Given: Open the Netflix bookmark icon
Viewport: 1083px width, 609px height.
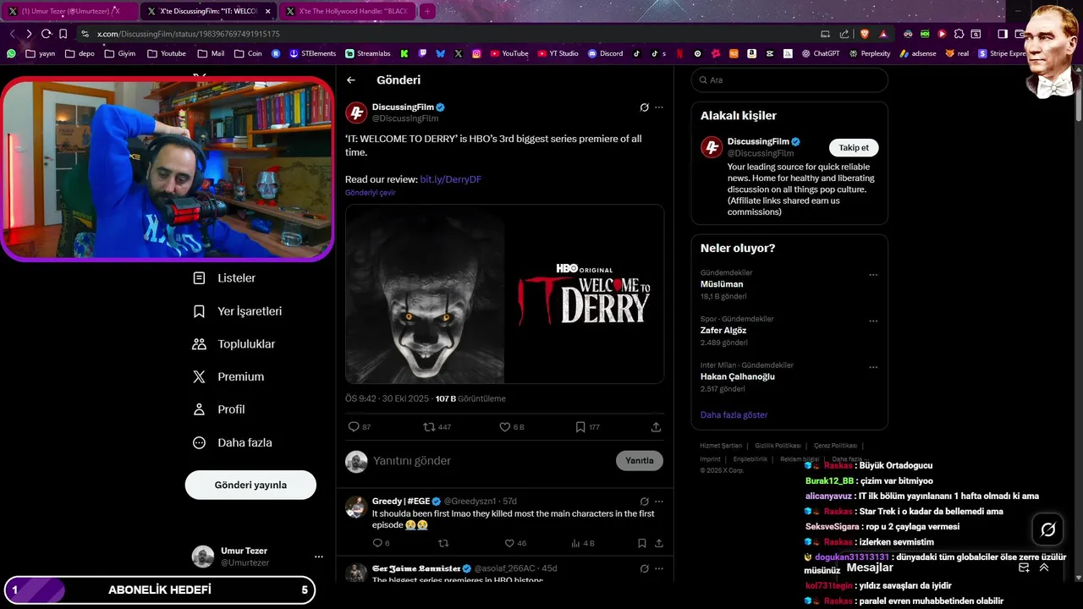Looking at the screenshot, I should point(679,53).
